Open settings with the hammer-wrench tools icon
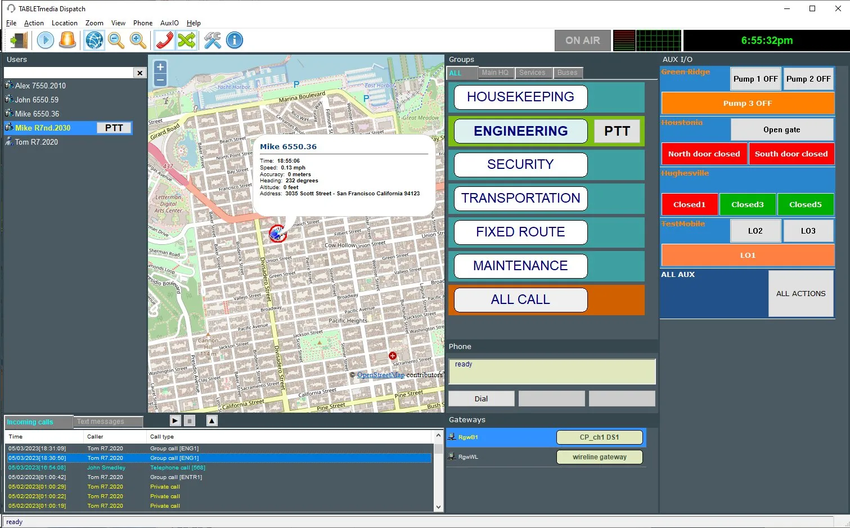Screen dimensions: 850x528 [213, 41]
